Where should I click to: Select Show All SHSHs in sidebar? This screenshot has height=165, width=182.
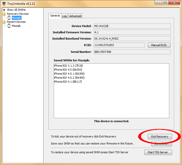(16, 10)
